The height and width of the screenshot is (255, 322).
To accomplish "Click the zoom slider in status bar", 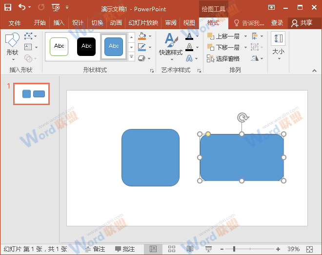I will (234, 249).
